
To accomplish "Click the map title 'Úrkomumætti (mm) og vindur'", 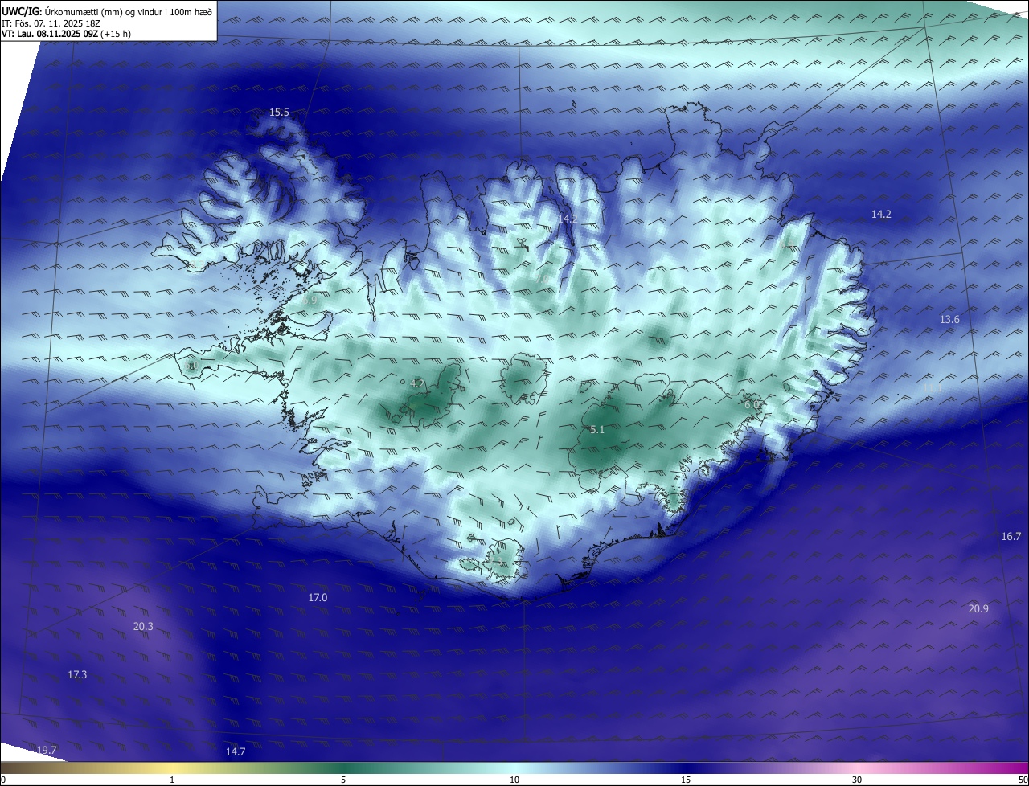I will 105,11.
